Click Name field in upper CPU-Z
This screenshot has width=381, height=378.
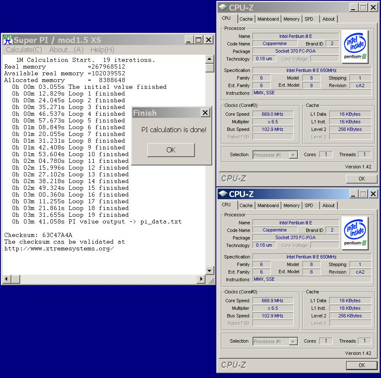pos(296,36)
